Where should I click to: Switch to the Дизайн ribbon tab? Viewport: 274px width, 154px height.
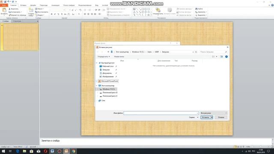33,5
